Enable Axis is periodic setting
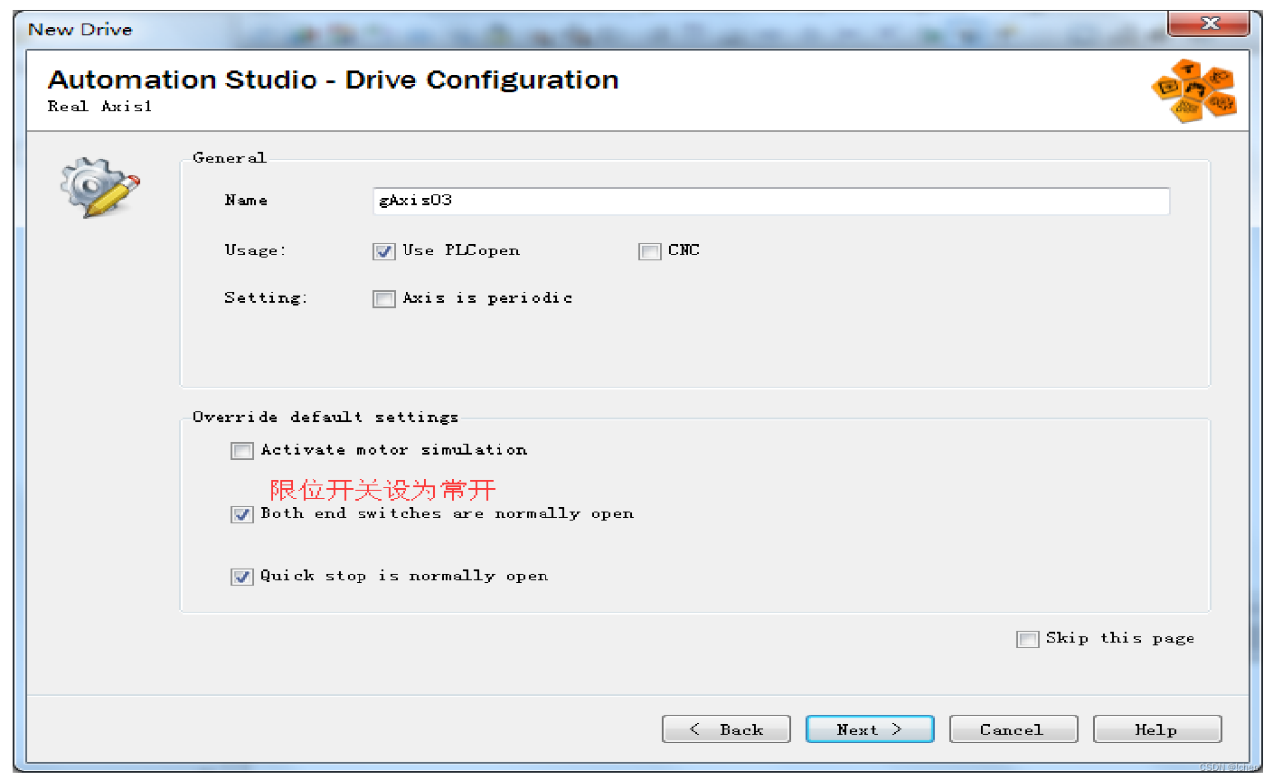Viewport: 1273px width, 780px height. pos(384,298)
